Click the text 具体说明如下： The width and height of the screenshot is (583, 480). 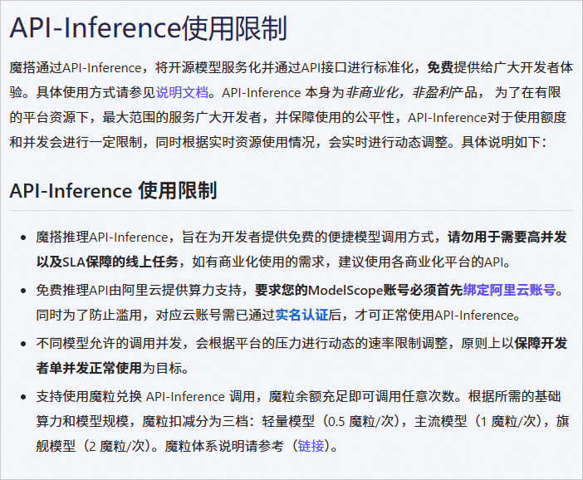point(504,142)
